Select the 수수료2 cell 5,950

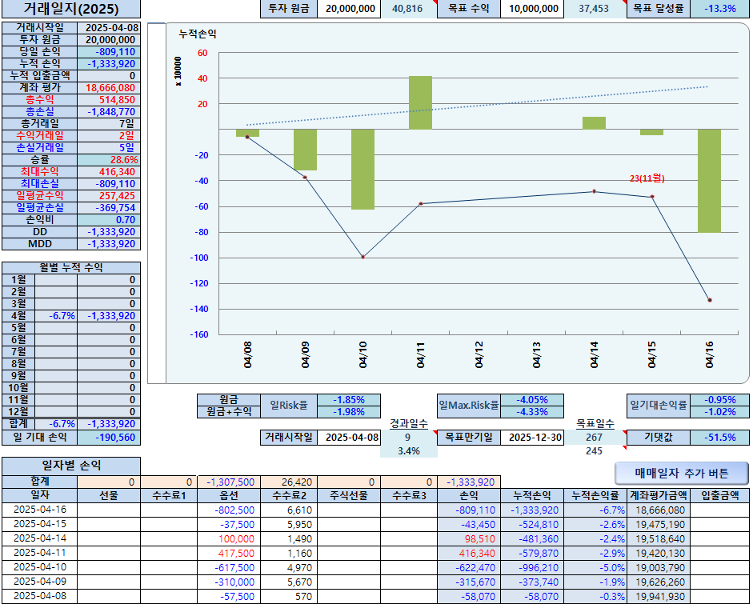tap(289, 524)
